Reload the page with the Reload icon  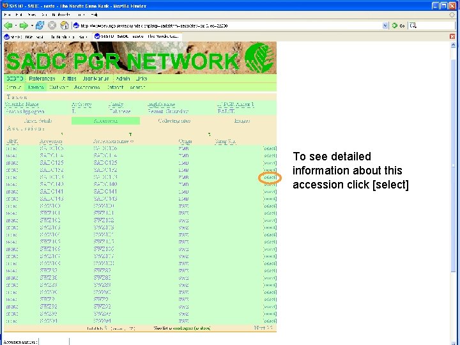(40, 26)
